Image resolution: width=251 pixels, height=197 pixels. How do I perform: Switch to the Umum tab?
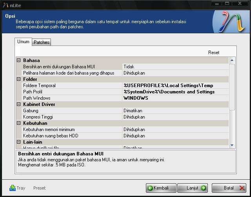point(23,42)
